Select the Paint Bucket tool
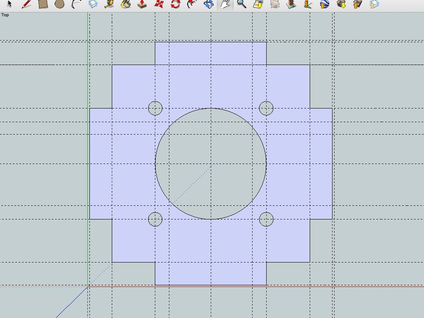 pyautogui.click(x=126, y=4)
